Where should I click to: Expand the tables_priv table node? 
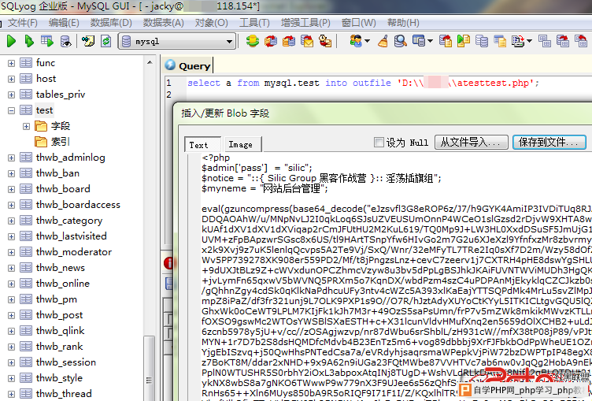coord(11,95)
